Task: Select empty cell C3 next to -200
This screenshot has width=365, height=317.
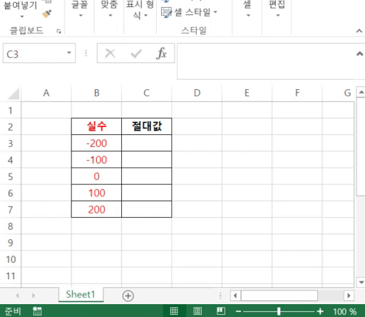Action: click(x=147, y=143)
